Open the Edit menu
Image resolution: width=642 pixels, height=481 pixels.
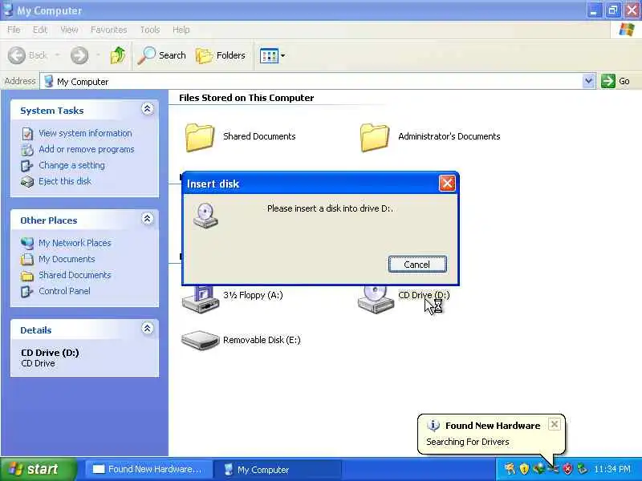39,30
